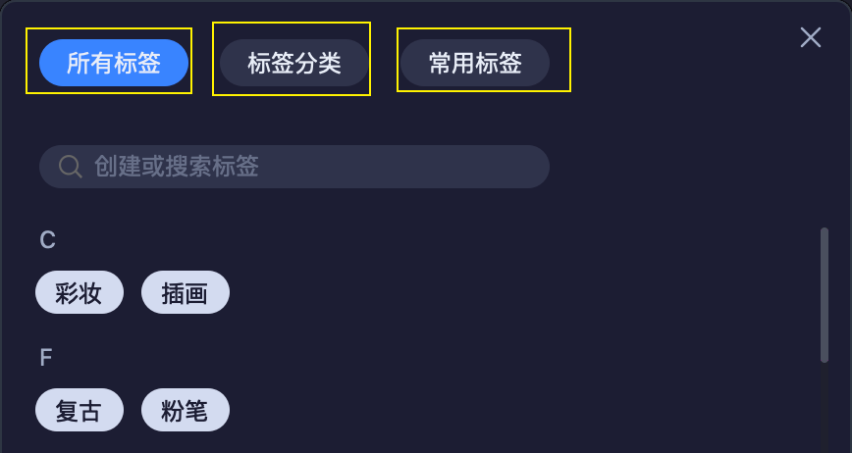Screen dimensions: 852x453
Task: Select the 彩妆 tag
Action: 80,292
